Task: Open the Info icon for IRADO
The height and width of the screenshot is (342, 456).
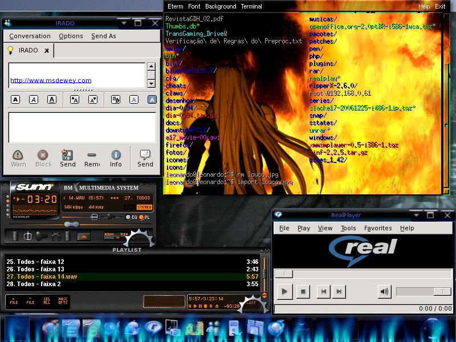Action: click(x=116, y=158)
